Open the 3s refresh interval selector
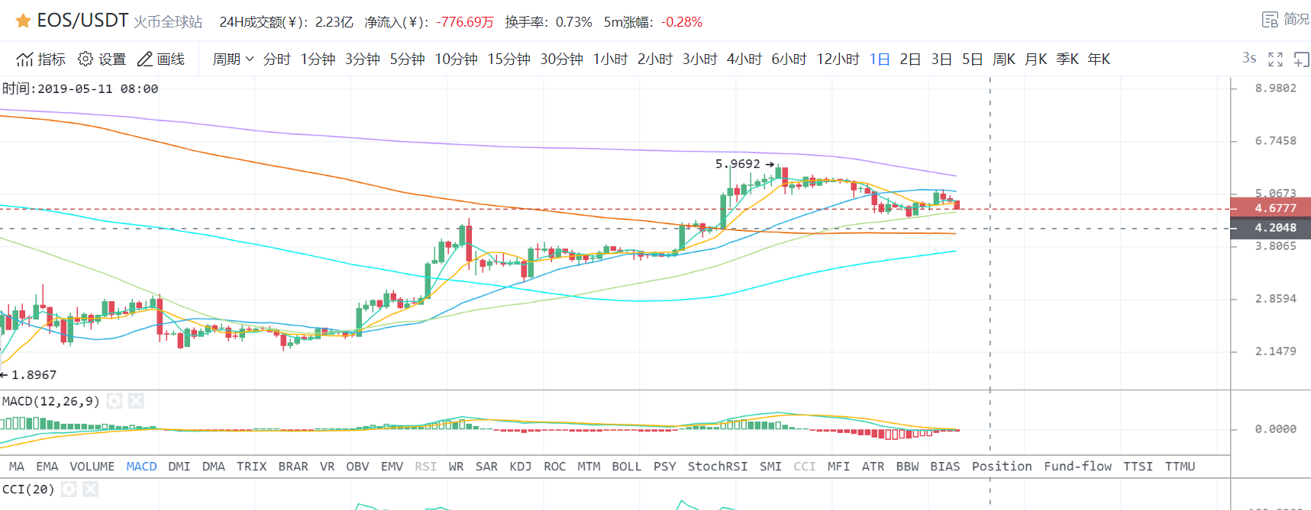Screen dimensions: 1311x510 1249,59
